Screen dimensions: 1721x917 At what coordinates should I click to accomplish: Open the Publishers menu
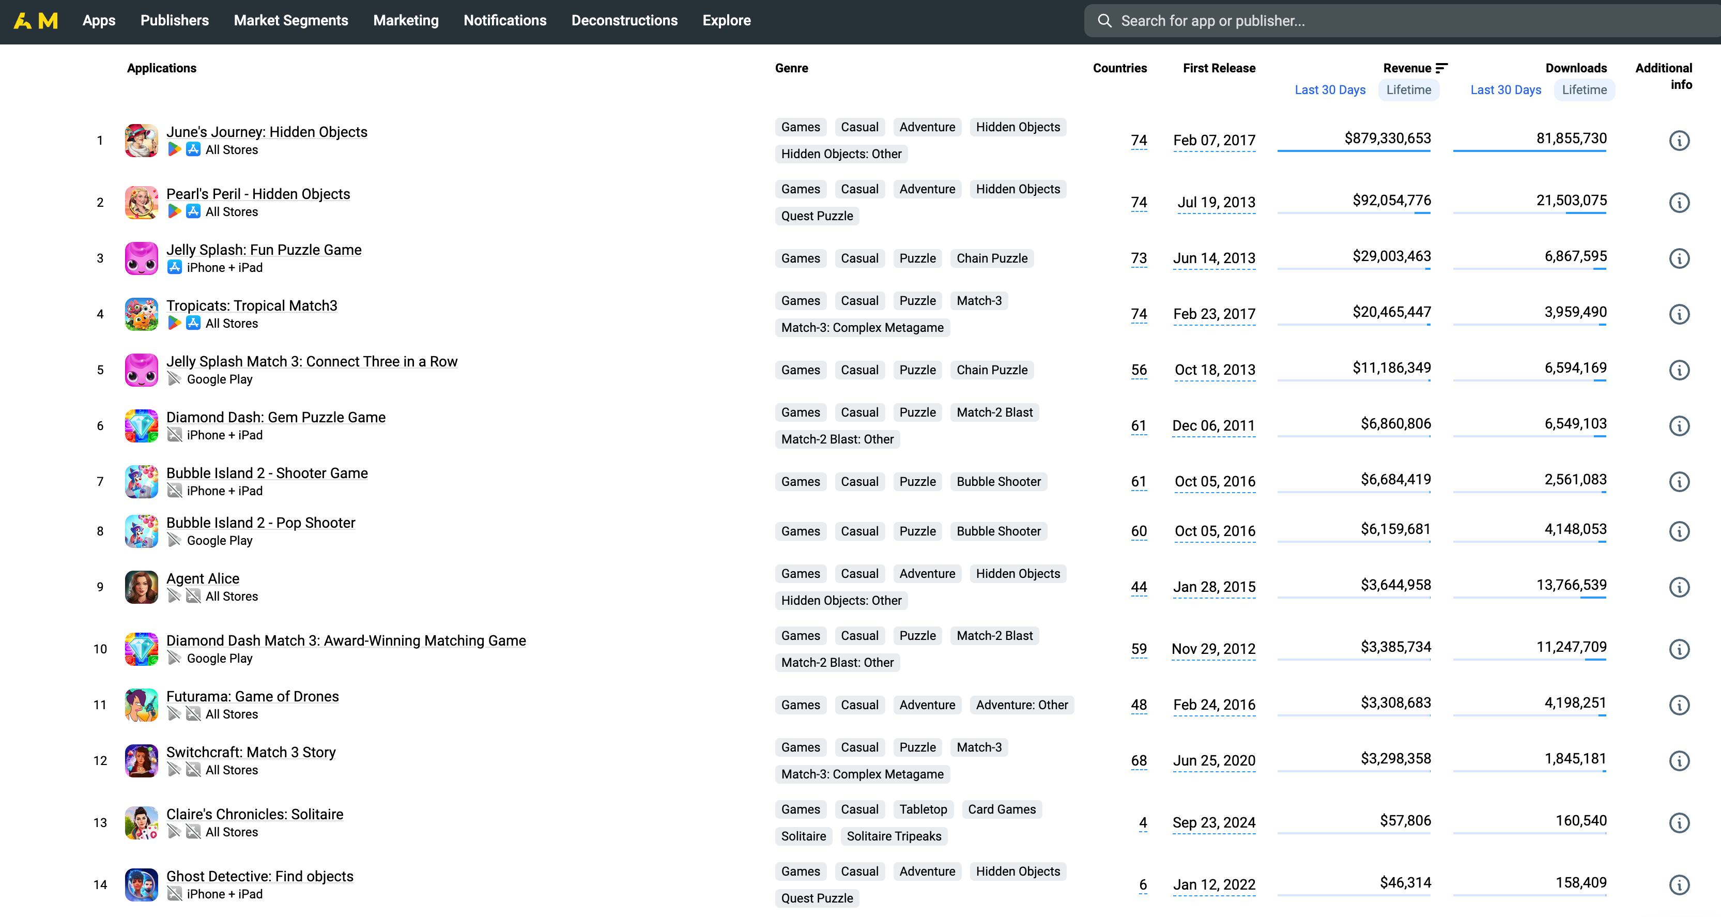point(174,21)
